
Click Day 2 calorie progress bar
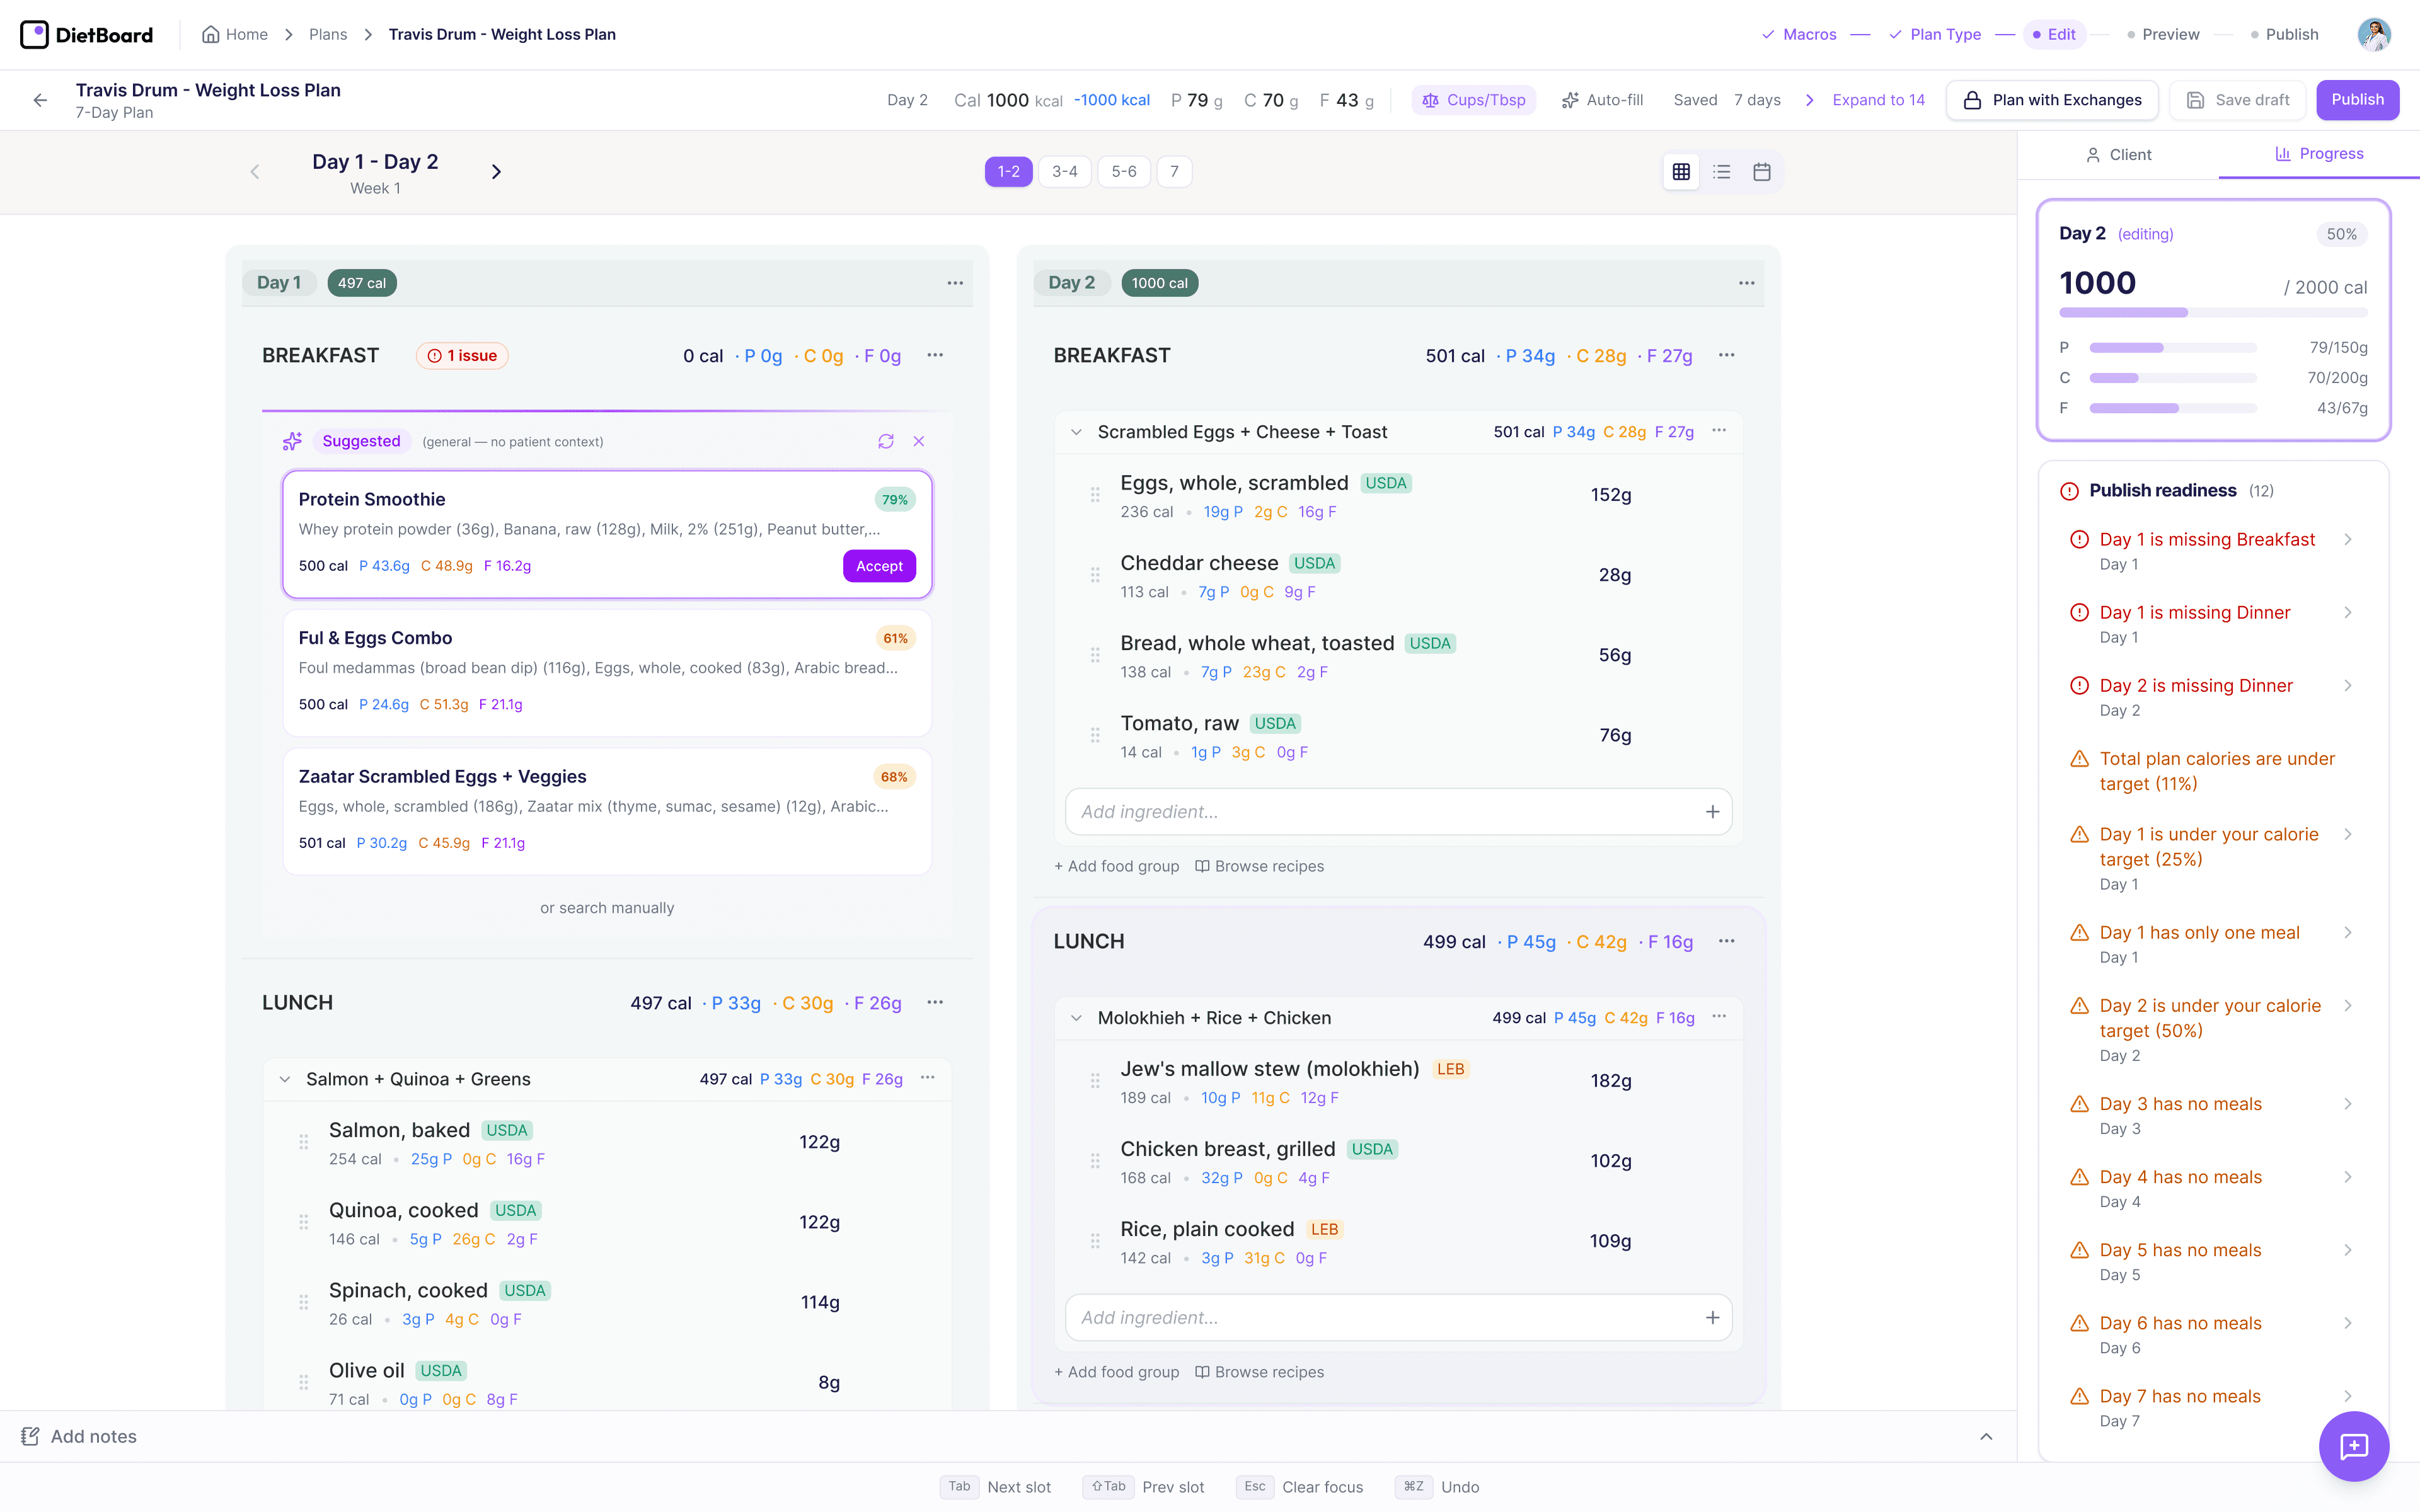(x=2213, y=313)
